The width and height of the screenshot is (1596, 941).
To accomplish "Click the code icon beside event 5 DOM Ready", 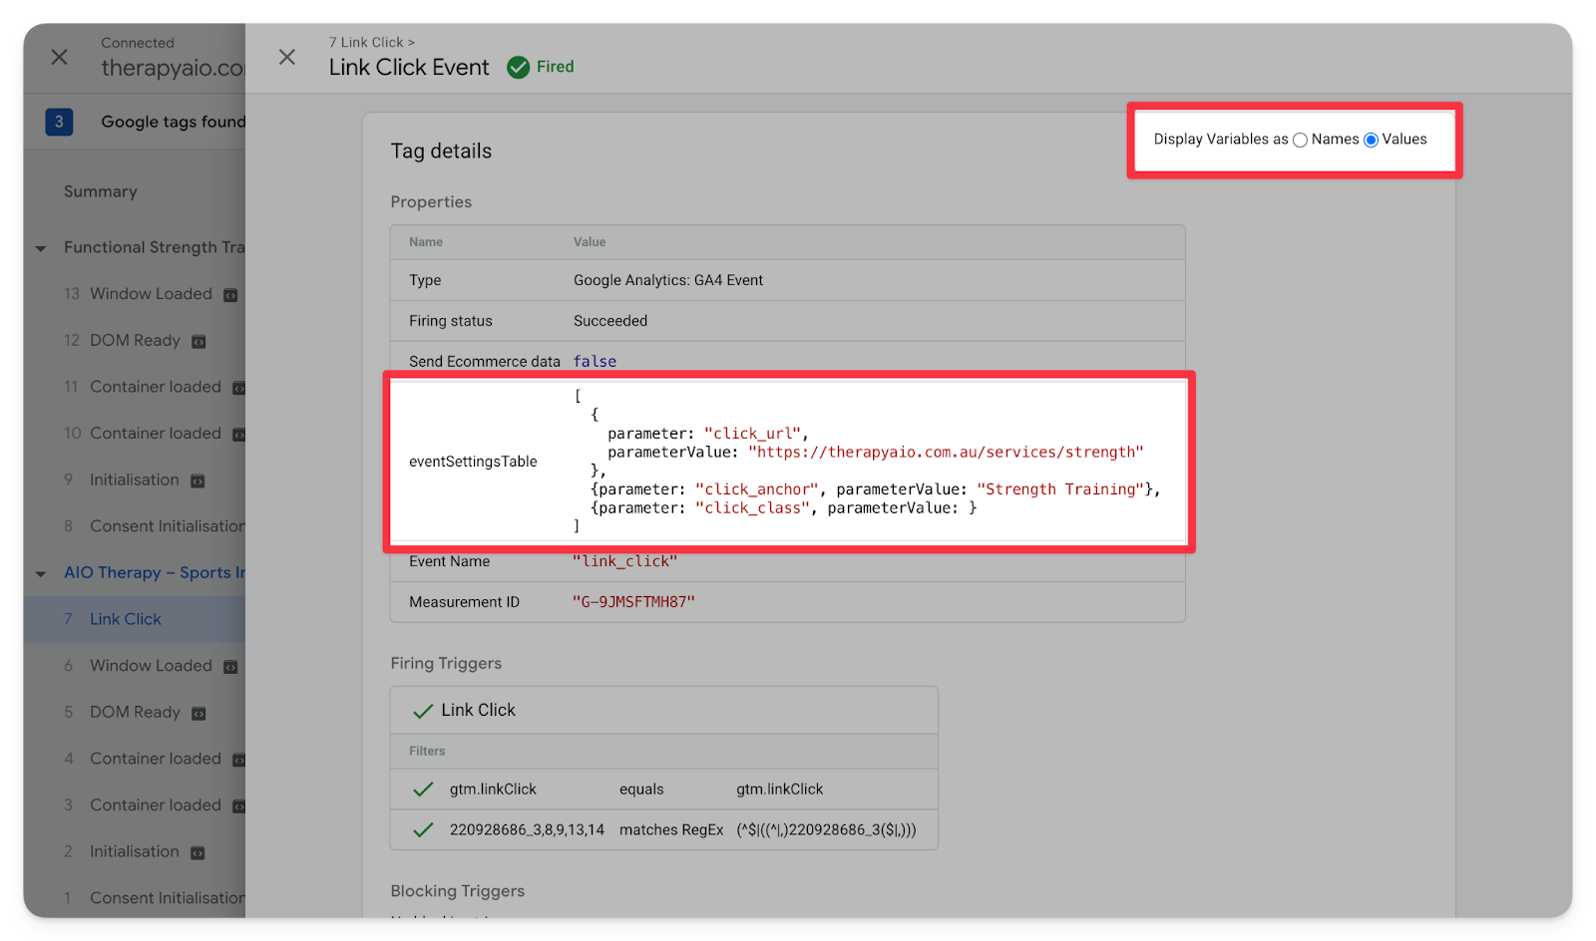I will (199, 714).
